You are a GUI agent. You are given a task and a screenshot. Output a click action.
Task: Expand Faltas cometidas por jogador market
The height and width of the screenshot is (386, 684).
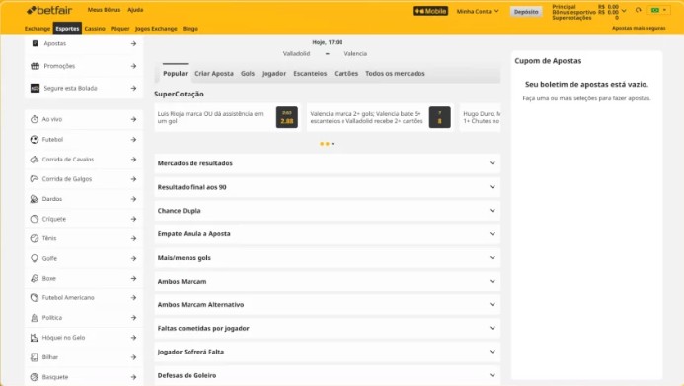pyautogui.click(x=327, y=328)
